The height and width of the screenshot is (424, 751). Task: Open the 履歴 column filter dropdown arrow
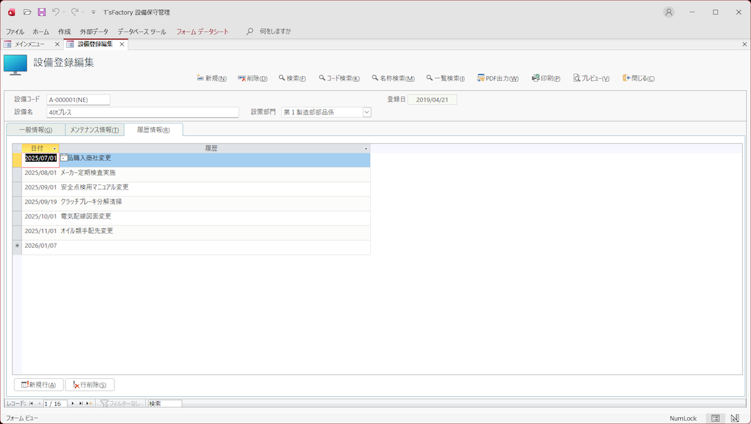(x=366, y=149)
